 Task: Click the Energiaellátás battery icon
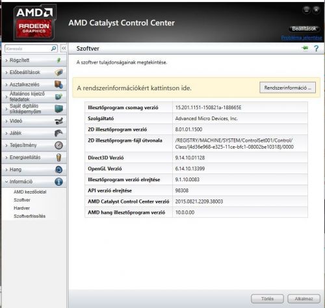tap(58, 157)
